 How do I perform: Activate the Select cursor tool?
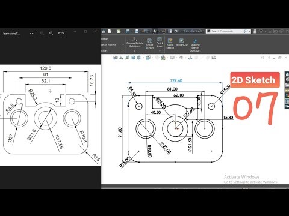coord(155,31)
